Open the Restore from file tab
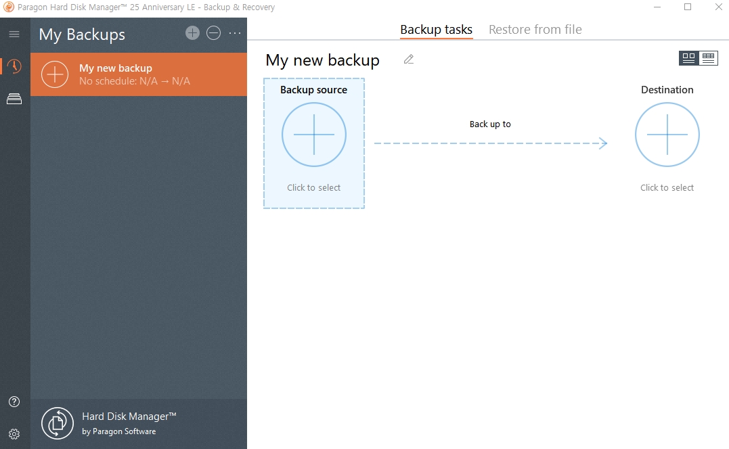 click(535, 29)
